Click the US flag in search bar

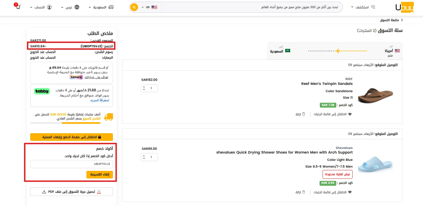pos(154,7)
